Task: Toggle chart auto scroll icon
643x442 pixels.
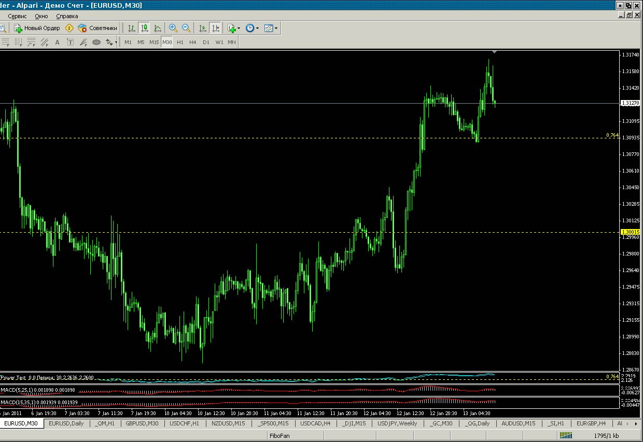Action: click(x=203, y=28)
